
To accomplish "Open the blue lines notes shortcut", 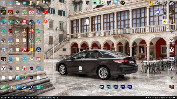I will coord(116,2).
